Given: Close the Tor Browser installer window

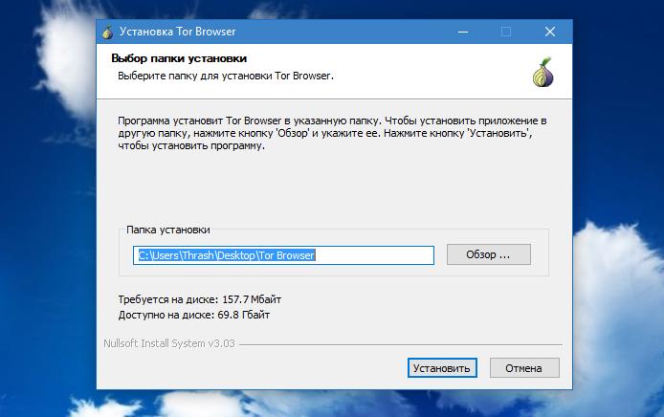Looking at the screenshot, I should tap(550, 32).
